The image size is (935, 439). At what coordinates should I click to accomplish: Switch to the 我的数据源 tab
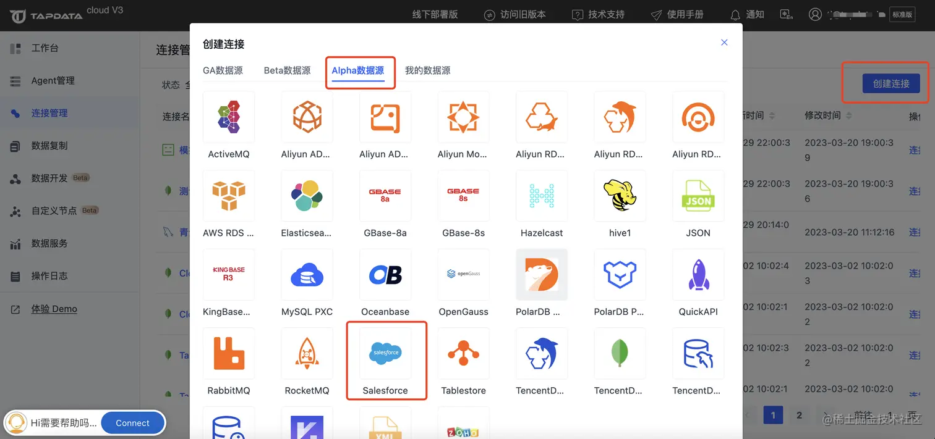point(427,70)
